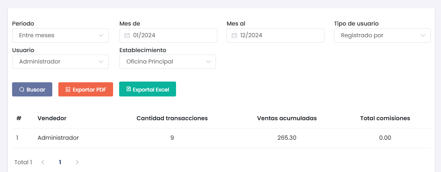Click Exportar PDF button
Image resolution: width=441 pixels, height=172 pixels.
pos(86,89)
